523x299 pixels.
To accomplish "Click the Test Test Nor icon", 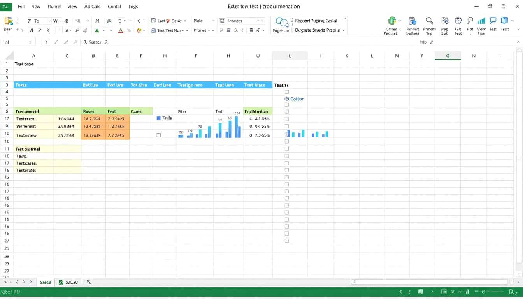I will tap(153, 30).
